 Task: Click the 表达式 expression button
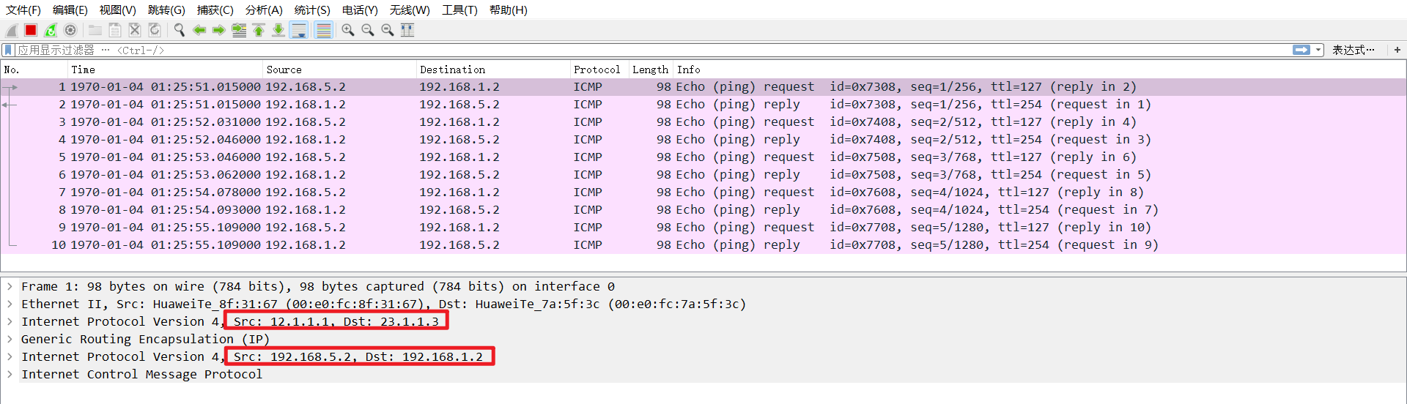tap(1353, 50)
